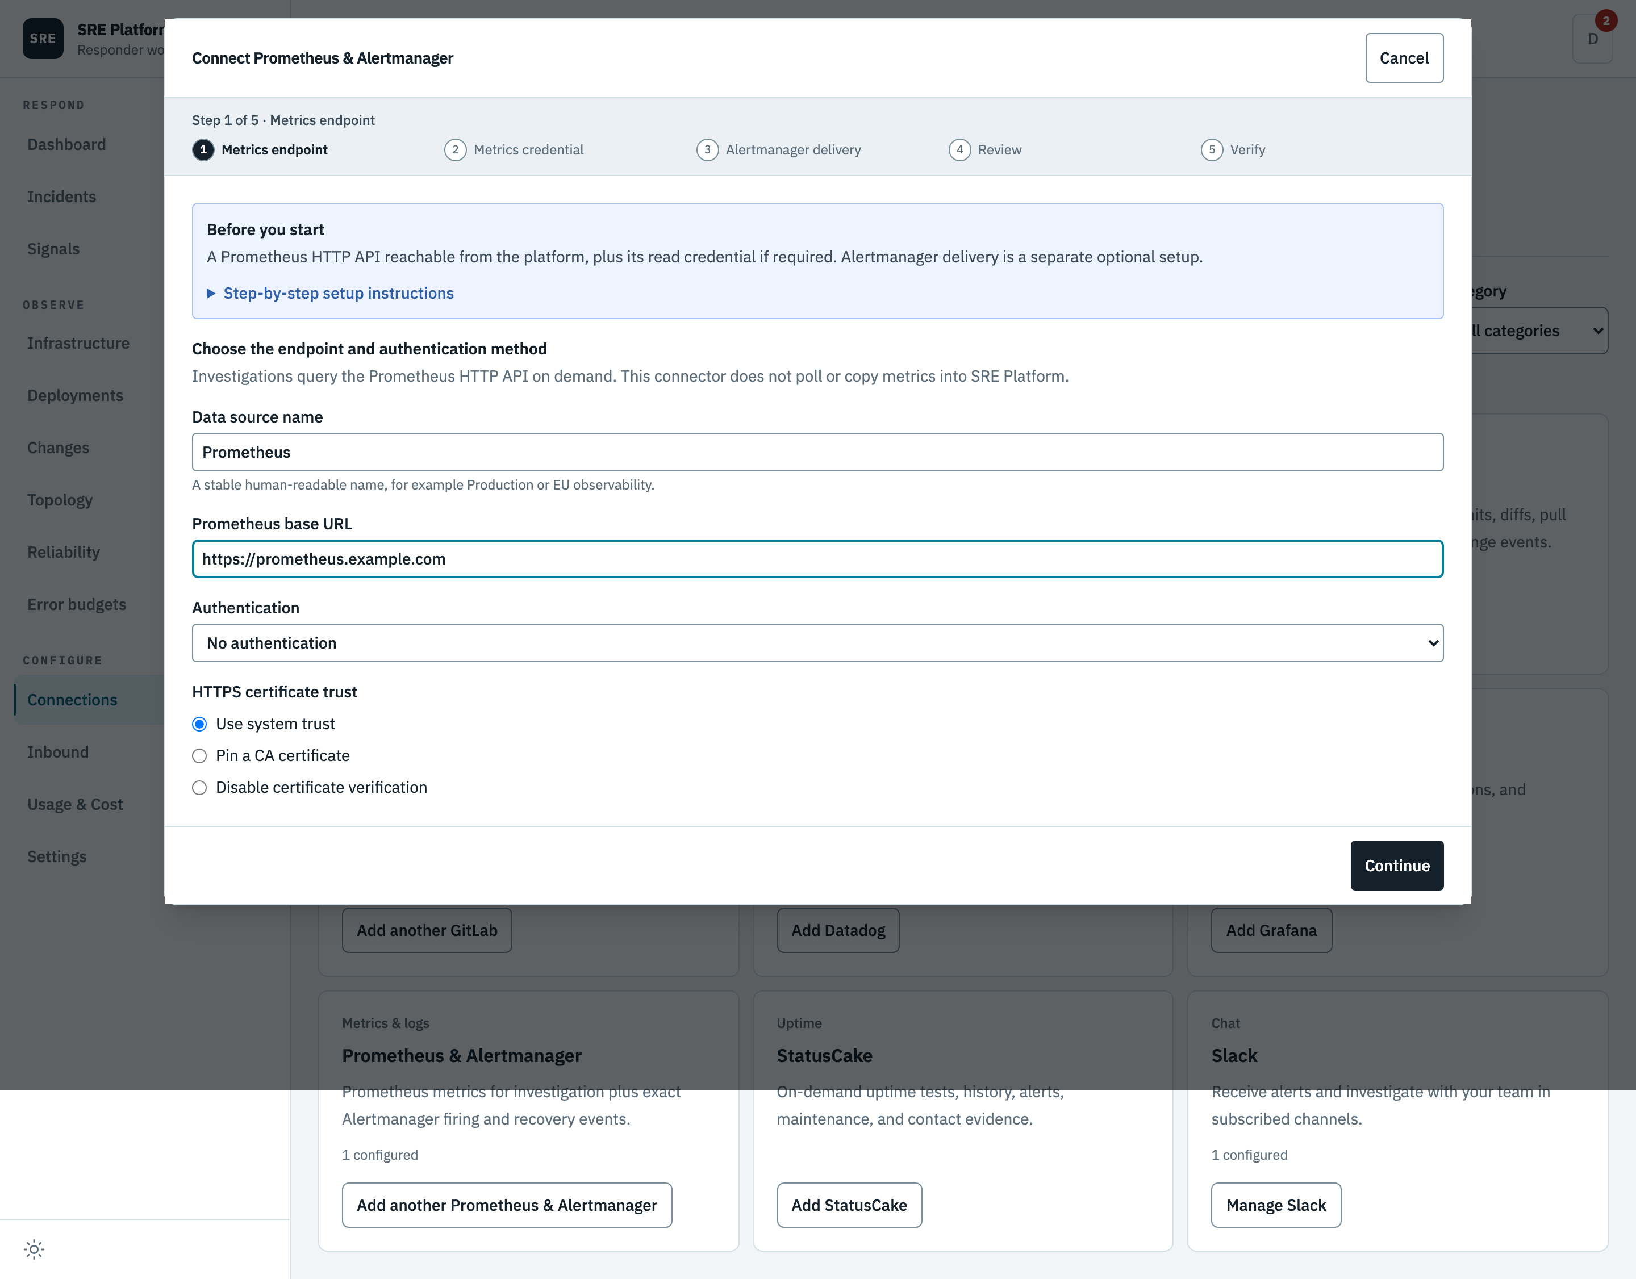Click Connect Prometheus & Alertmanager dialog title
This screenshot has height=1279, width=1636.
coord(322,58)
